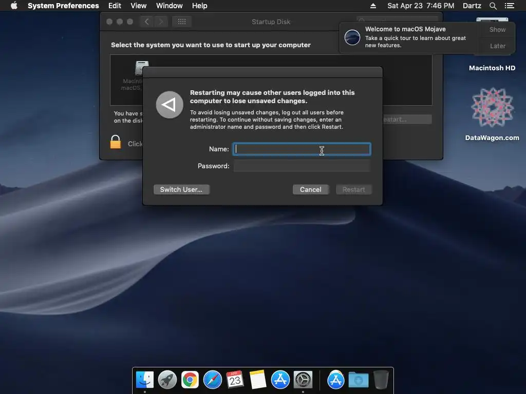This screenshot has height=394, width=526.
Task: Click the Name input field
Action: (302, 149)
